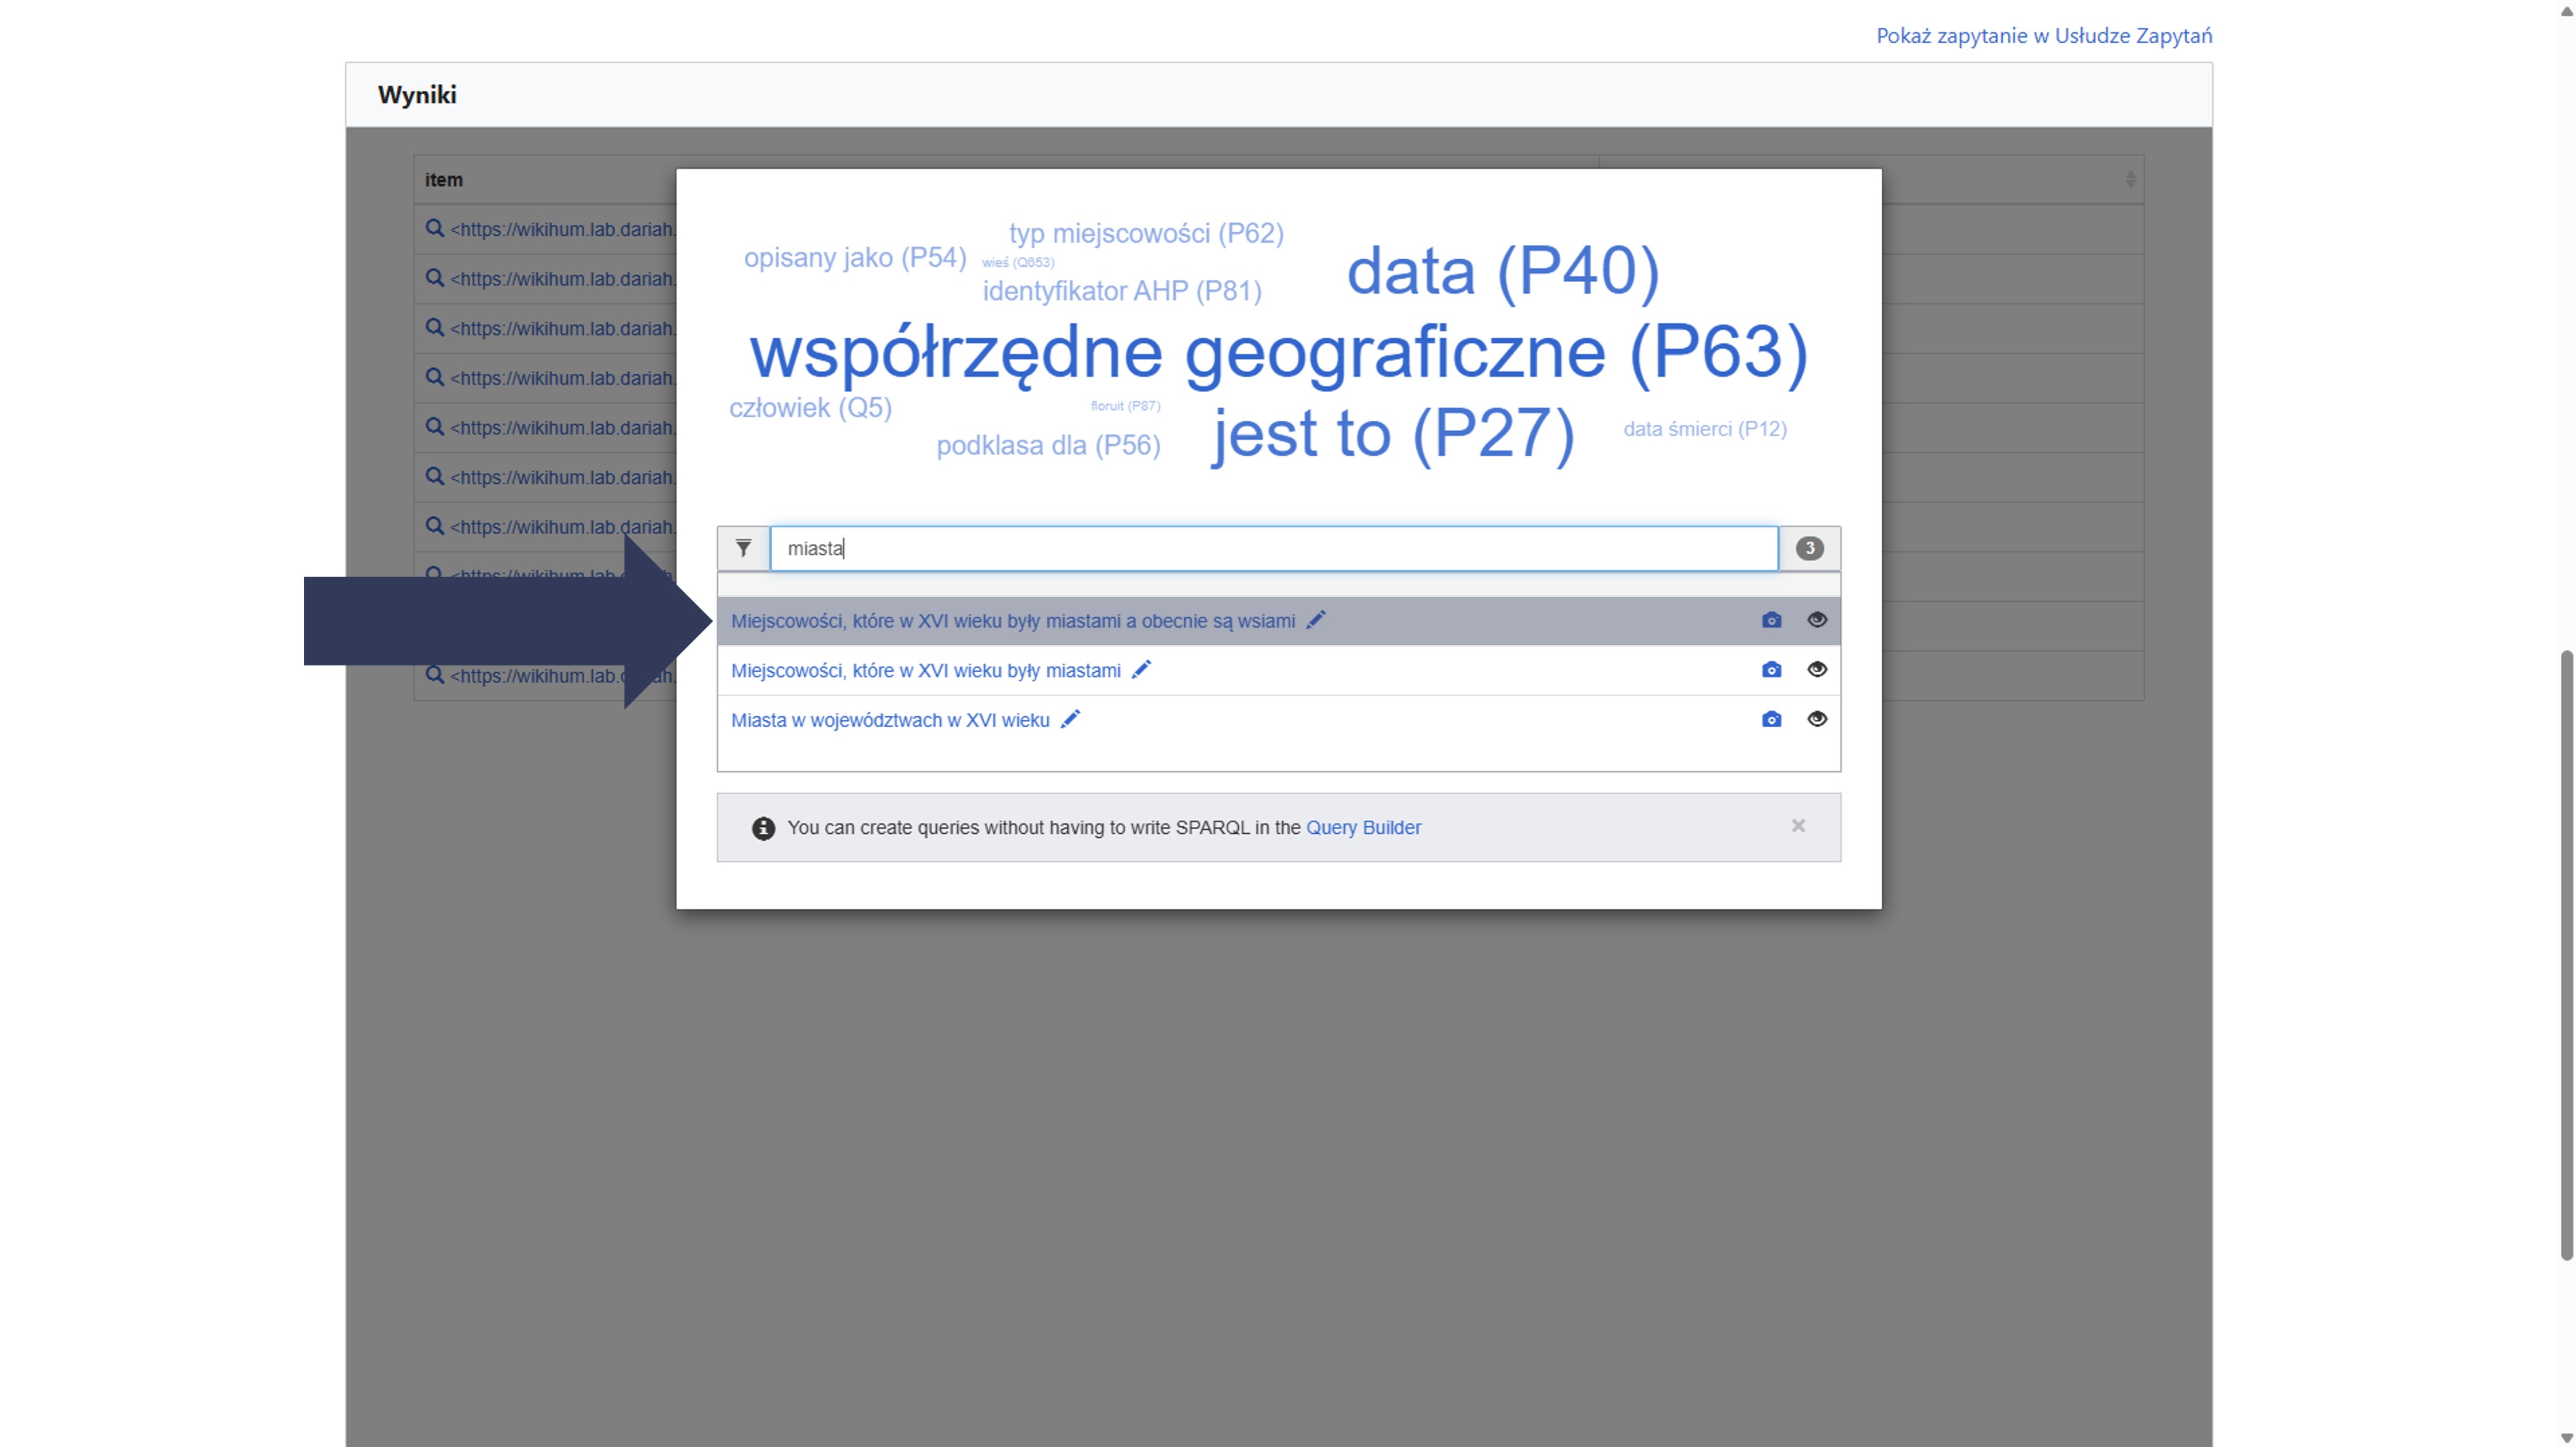Click sort arrows on results table header
The image size is (2576, 1447).
(x=2130, y=179)
